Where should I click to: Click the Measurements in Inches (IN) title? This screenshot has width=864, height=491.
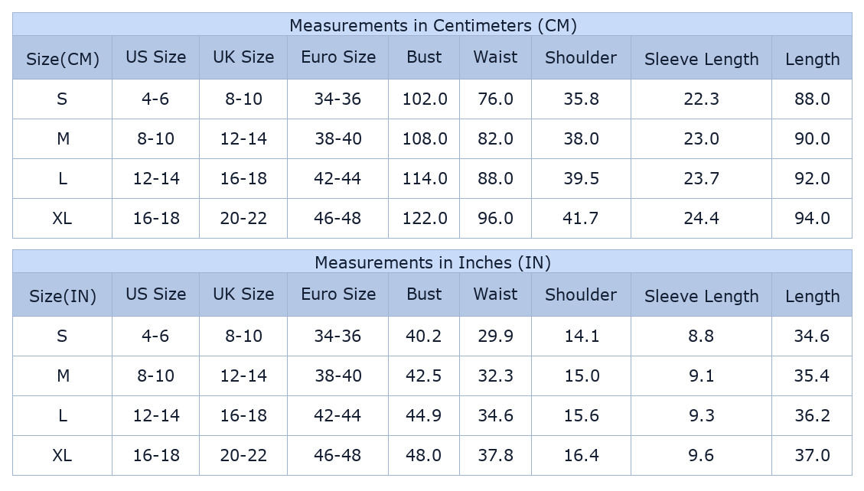[432, 262]
